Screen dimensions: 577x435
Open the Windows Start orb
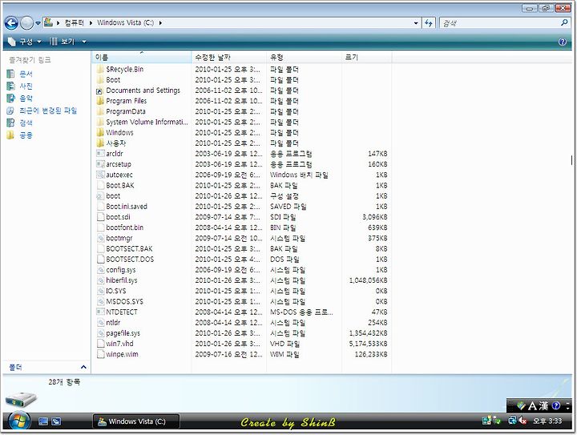tap(19, 421)
